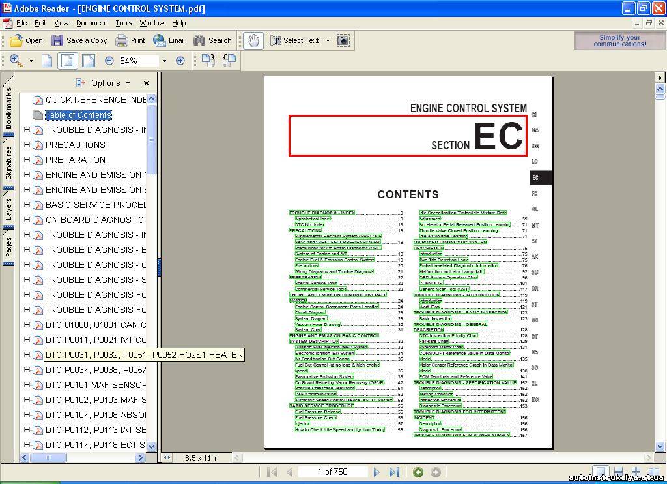Click the Single Page layout icon
This screenshot has width=667, height=484.
point(601,471)
